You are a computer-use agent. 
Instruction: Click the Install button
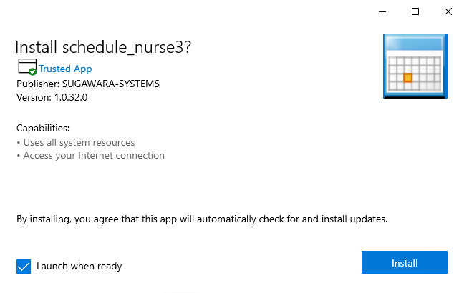[x=405, y=262]
